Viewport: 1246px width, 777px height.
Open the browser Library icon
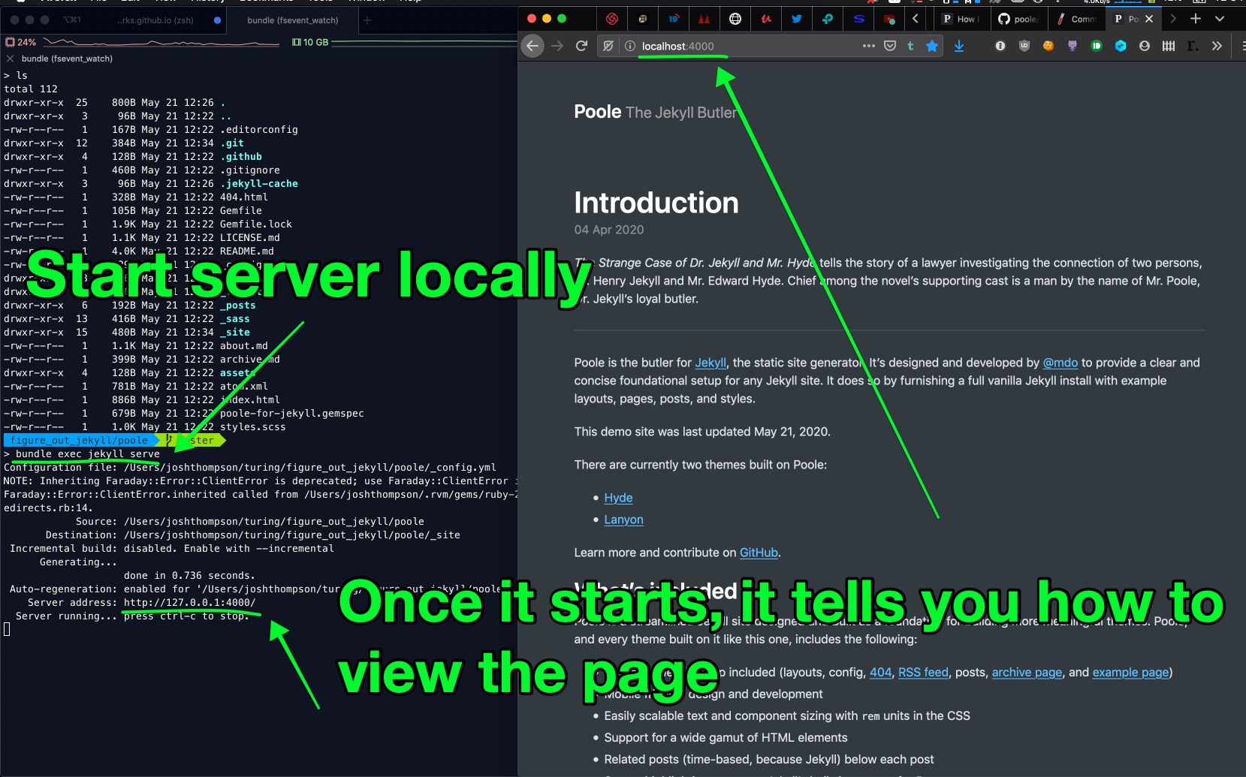coord(1168,46)
